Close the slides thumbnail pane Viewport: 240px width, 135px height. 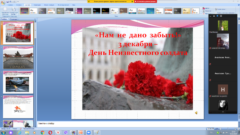35,19
